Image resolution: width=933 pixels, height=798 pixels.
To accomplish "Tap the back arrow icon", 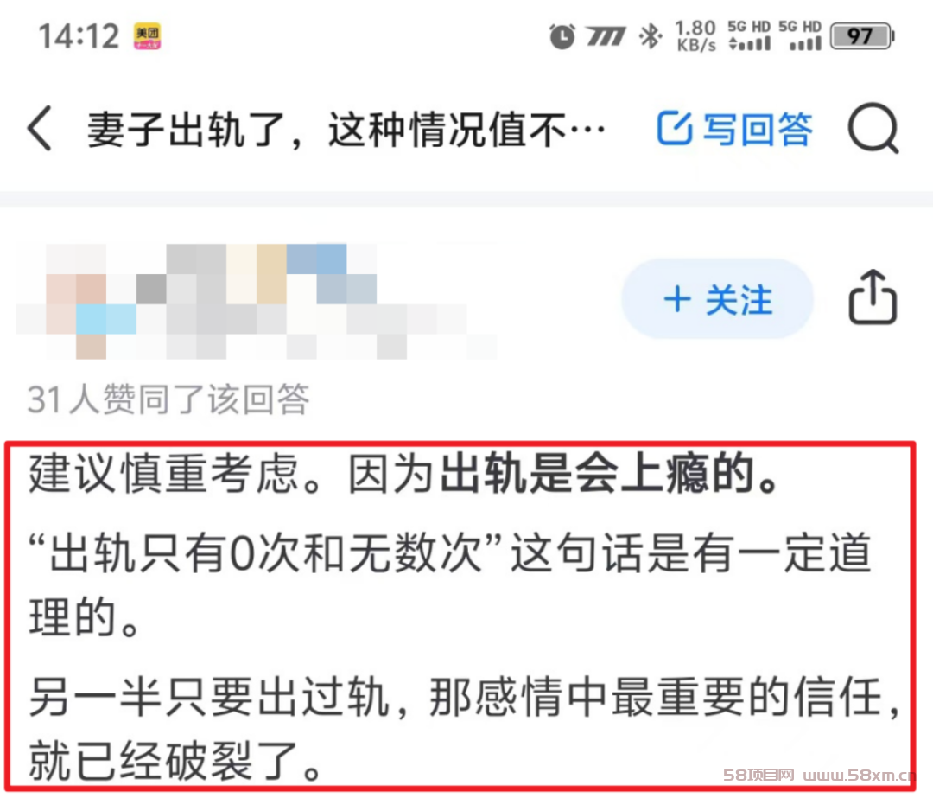I will (40, 128).
